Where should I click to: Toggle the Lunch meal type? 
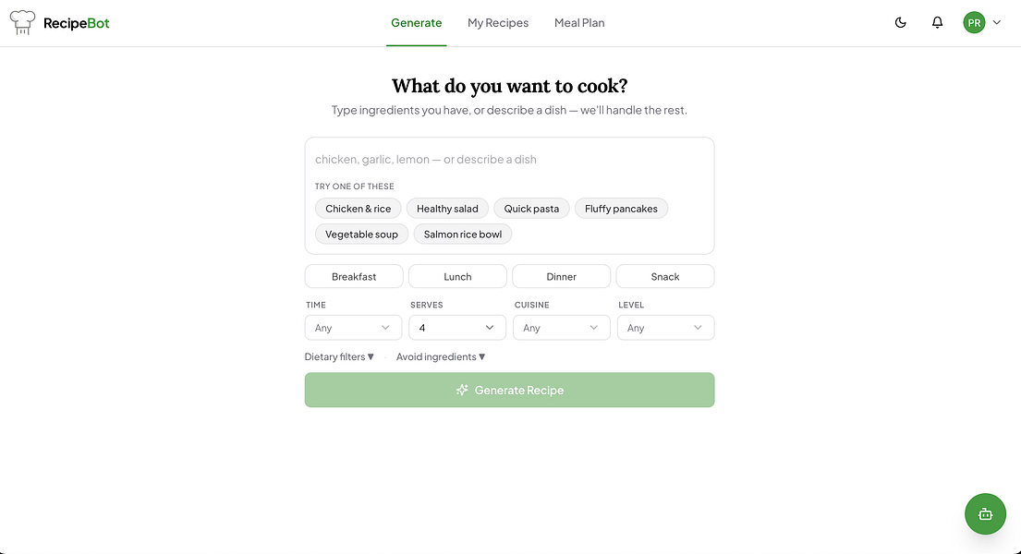457,276
